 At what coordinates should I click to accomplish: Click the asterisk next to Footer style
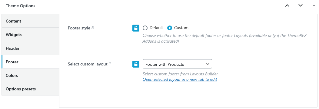(x=93, y=27)
